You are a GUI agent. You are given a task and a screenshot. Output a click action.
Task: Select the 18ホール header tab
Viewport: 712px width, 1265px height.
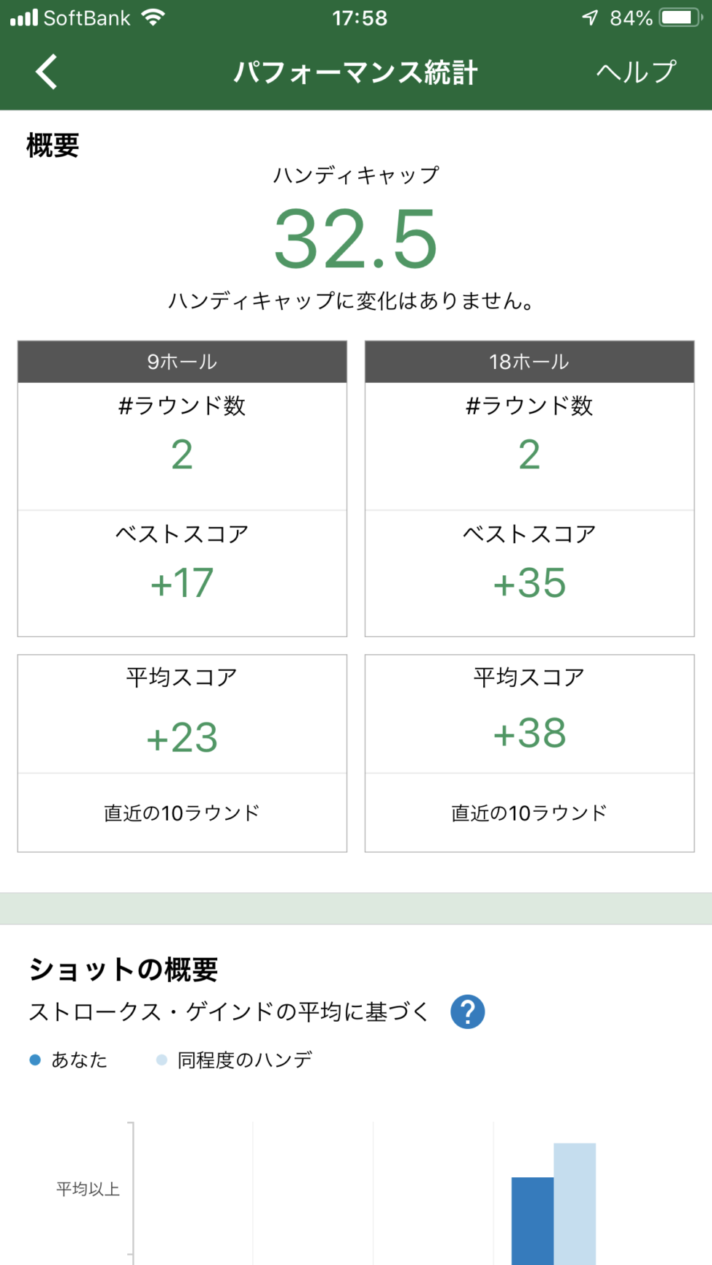(x=530, y=362)
